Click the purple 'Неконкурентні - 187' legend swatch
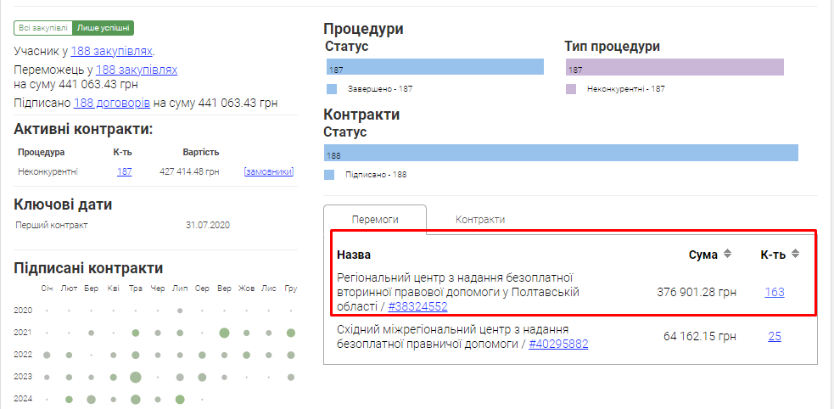 [x=571, y=88]
